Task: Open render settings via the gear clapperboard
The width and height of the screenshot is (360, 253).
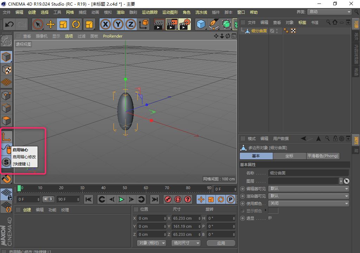Action: pos(185,24)
